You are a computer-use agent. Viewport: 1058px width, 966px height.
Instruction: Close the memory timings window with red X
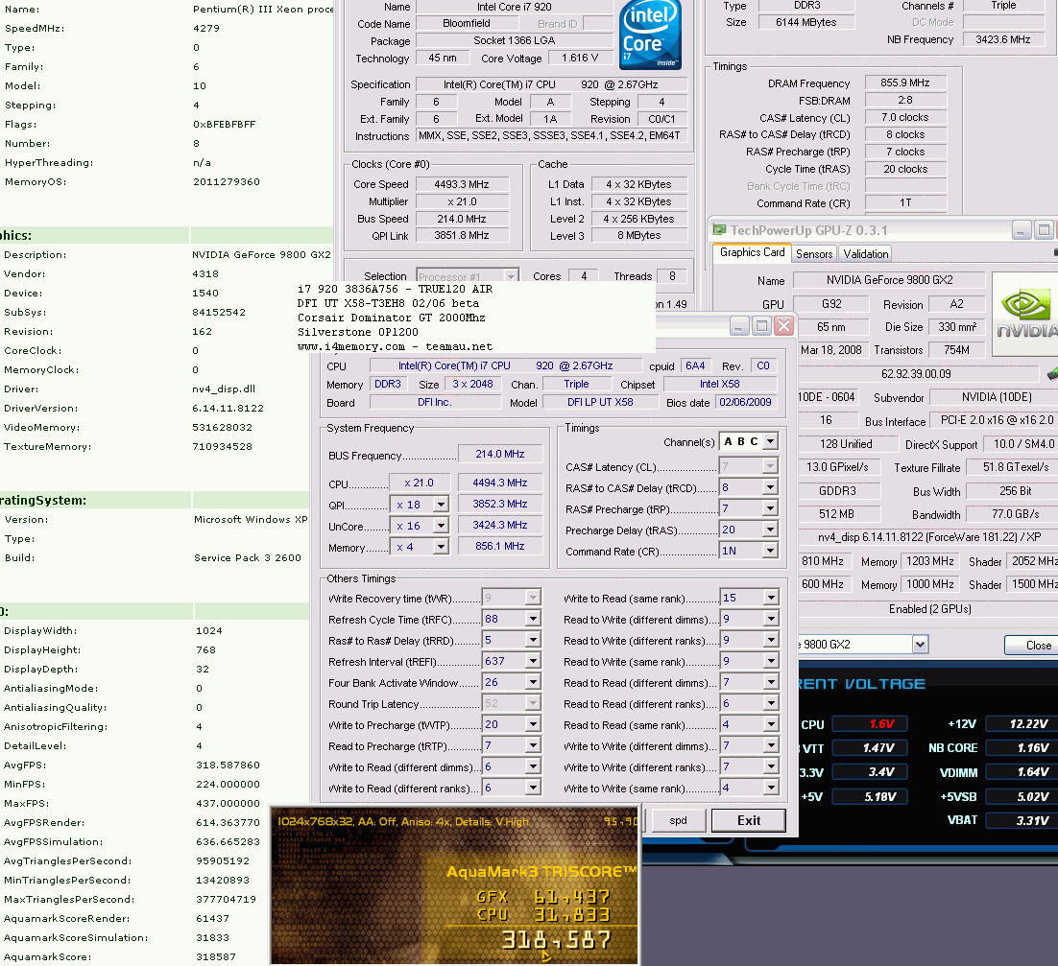coord(783,326)
